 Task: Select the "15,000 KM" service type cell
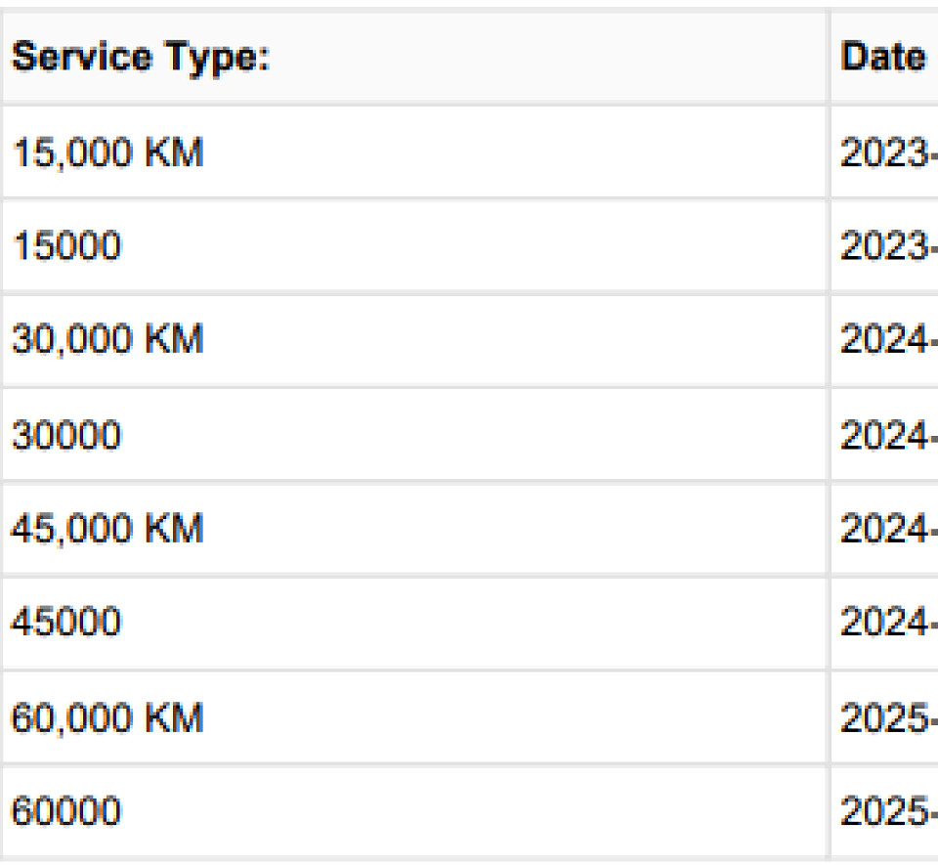point(107,152)
